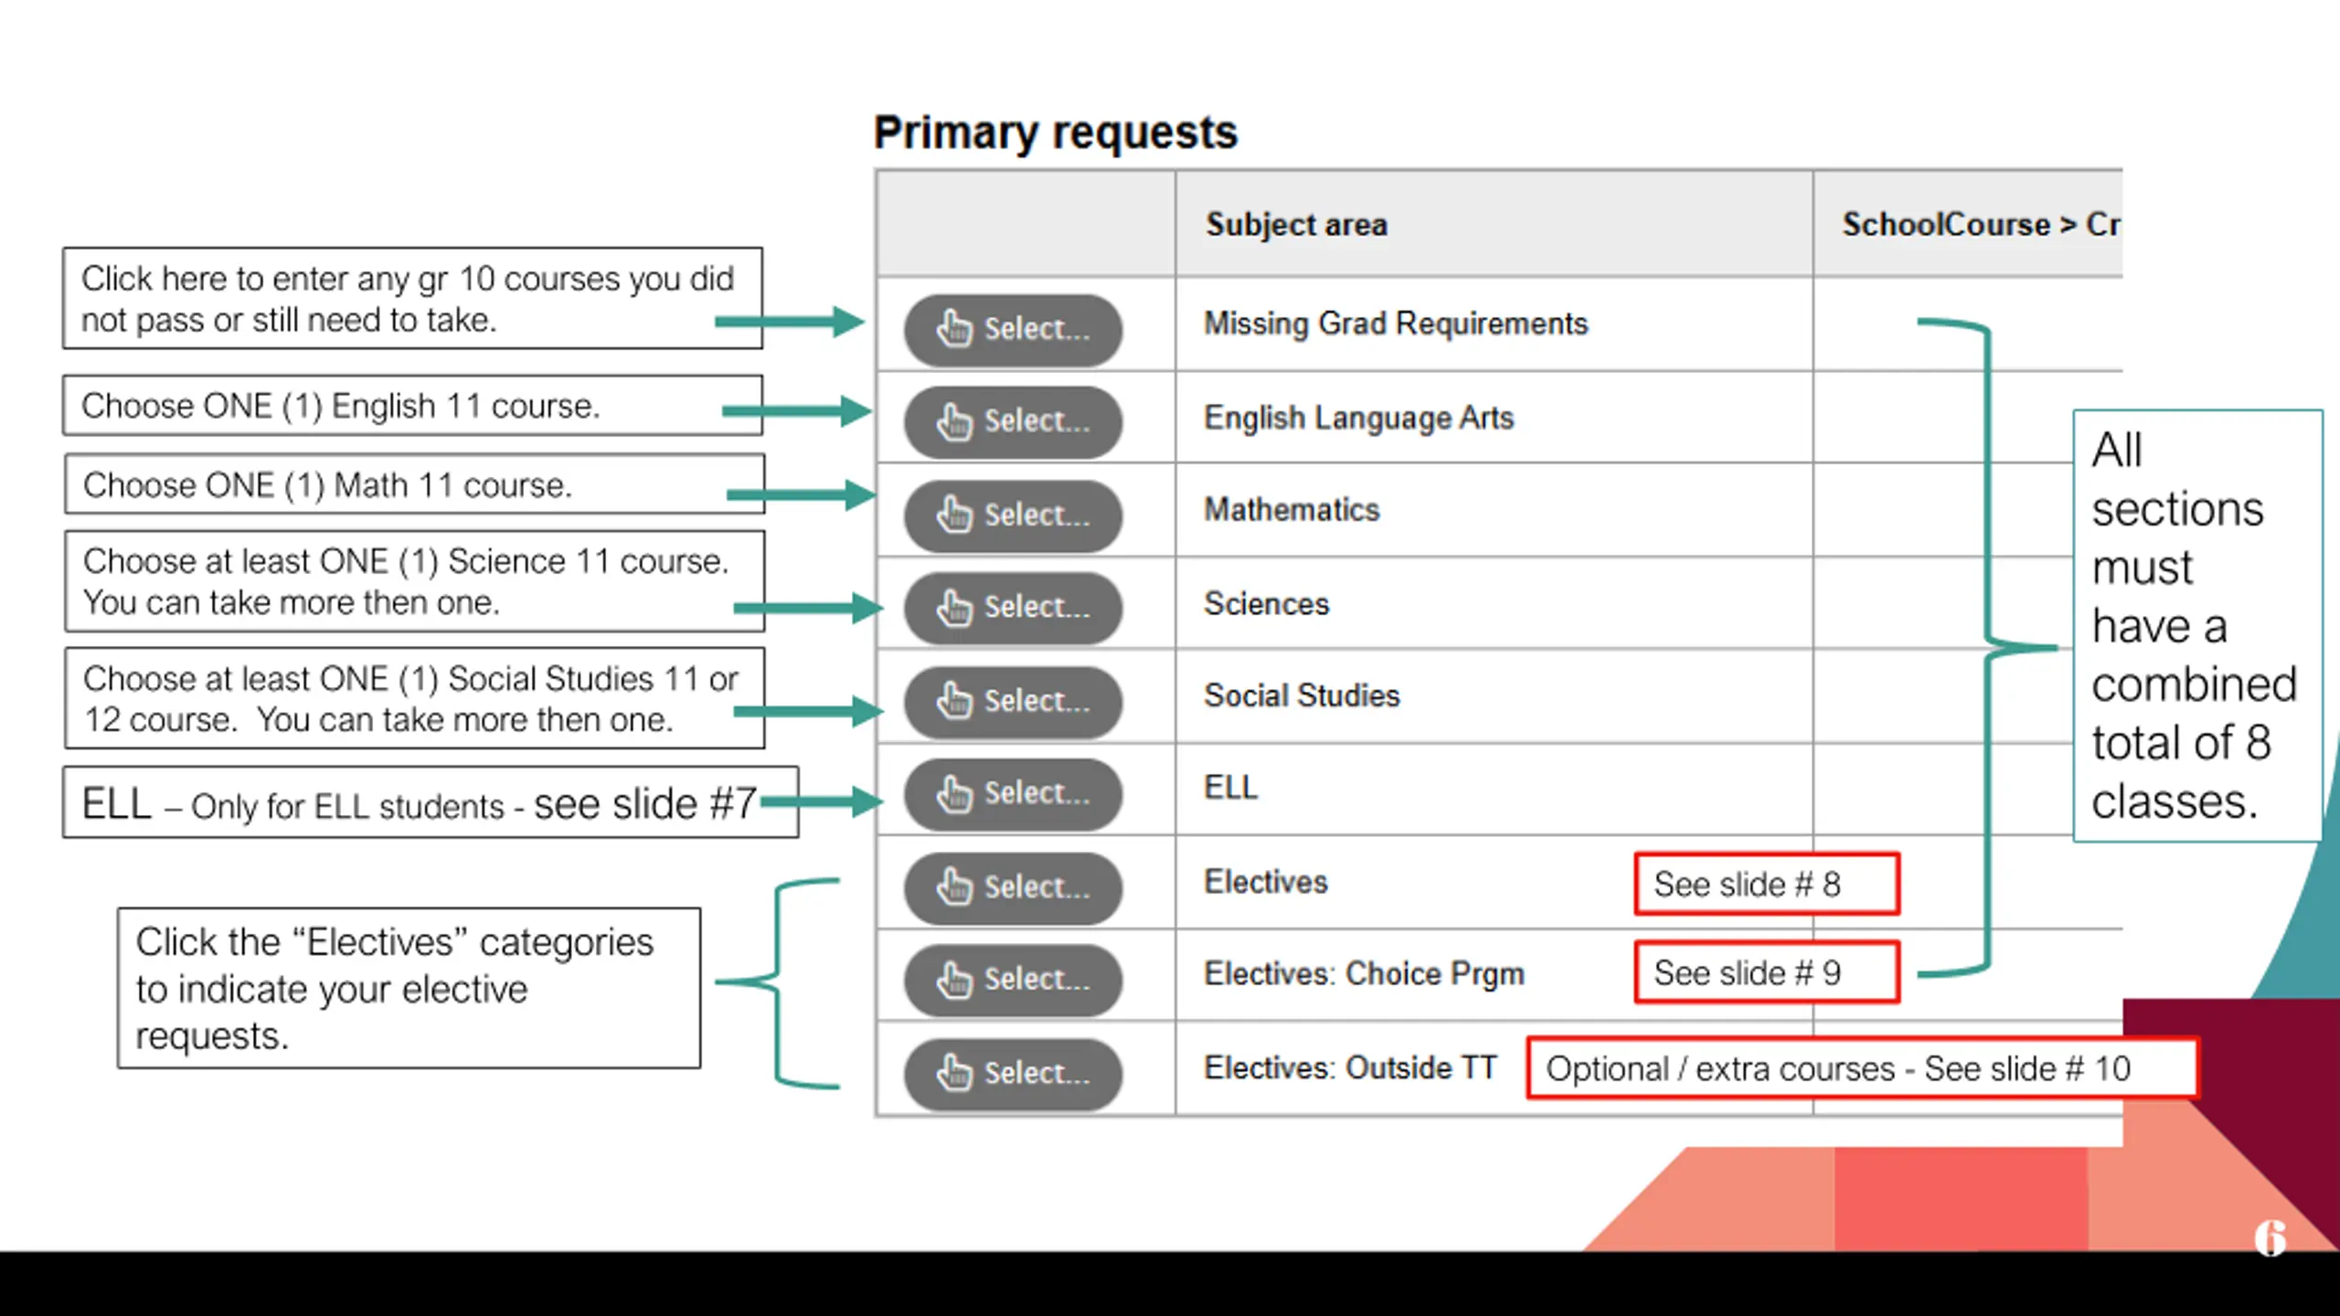Click Optional extra courses slide # 10 box
Screen dimensions: 2340x1316
1863,1067
